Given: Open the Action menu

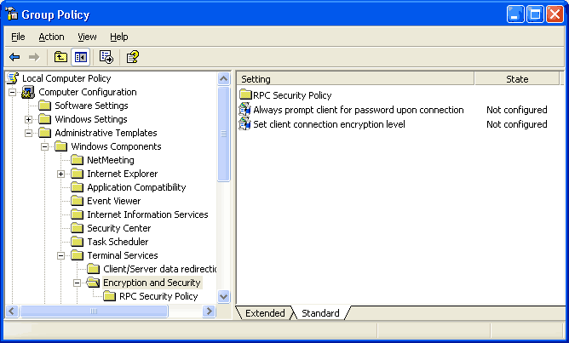Looking at the screenshot, I should (51, 37).
